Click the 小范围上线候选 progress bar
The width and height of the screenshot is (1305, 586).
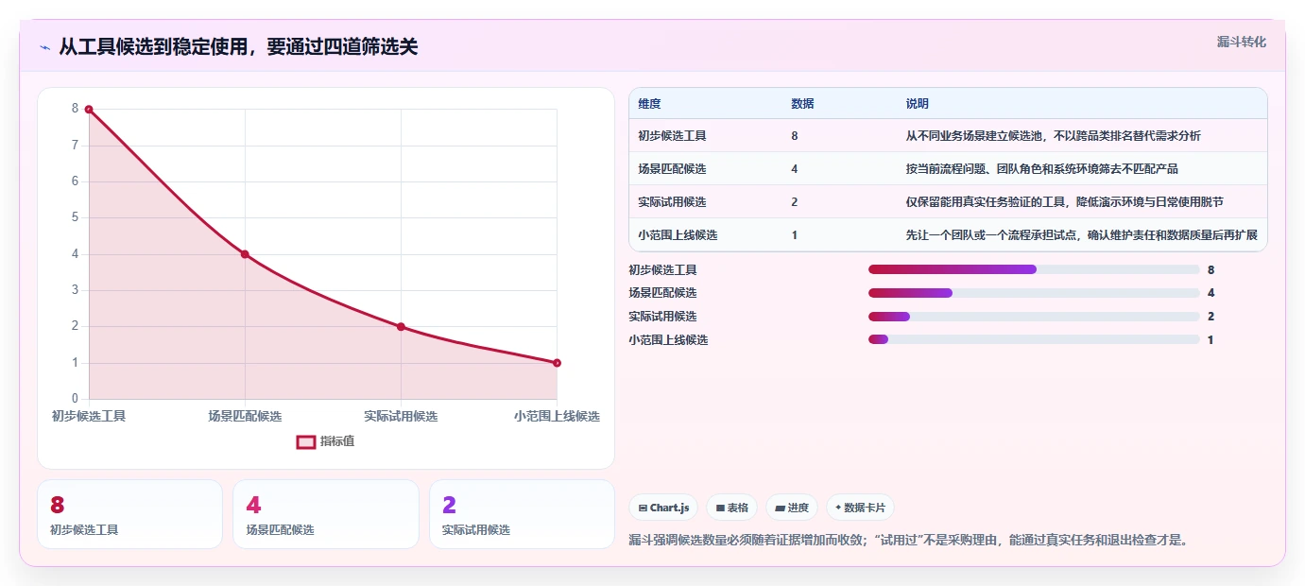pyautogui.click(x=1034, y=339)
